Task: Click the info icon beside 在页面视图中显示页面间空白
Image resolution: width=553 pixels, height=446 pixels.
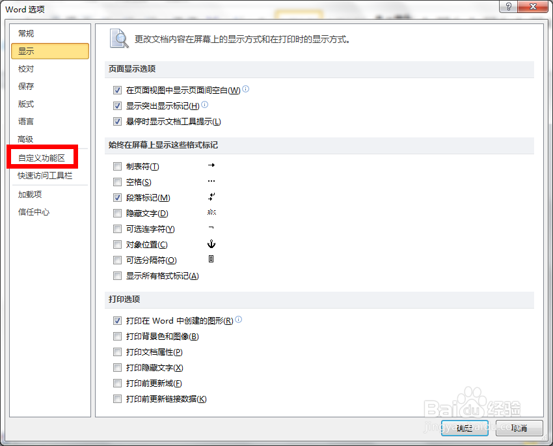Action: point(246,89)
